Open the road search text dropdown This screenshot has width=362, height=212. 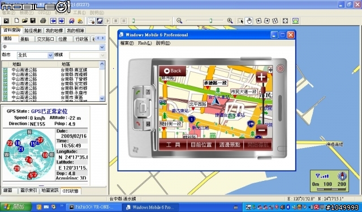tap(102, 47)
